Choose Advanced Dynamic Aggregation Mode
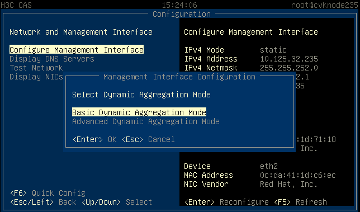 tap(146, 121)
